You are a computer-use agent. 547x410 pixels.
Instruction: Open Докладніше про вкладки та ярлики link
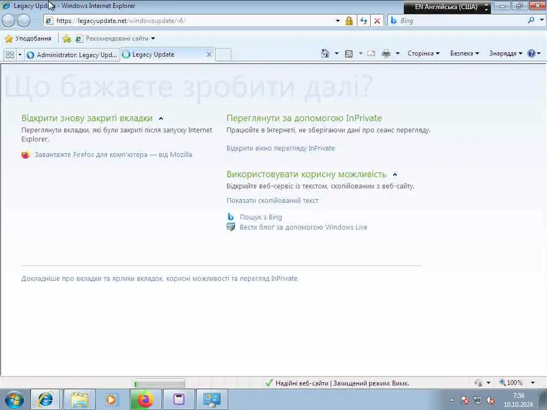[x=159, y=278]
